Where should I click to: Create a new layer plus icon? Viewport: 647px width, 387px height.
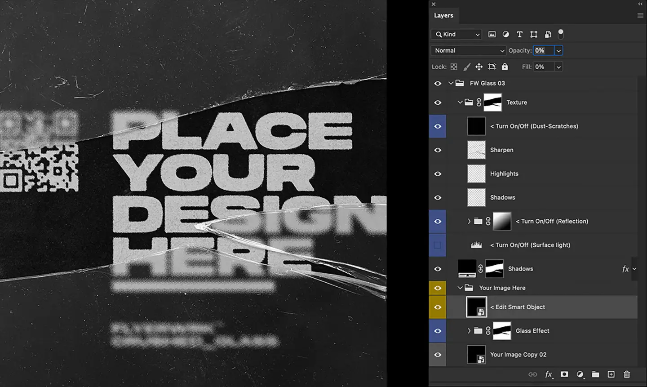click(611, 374)
